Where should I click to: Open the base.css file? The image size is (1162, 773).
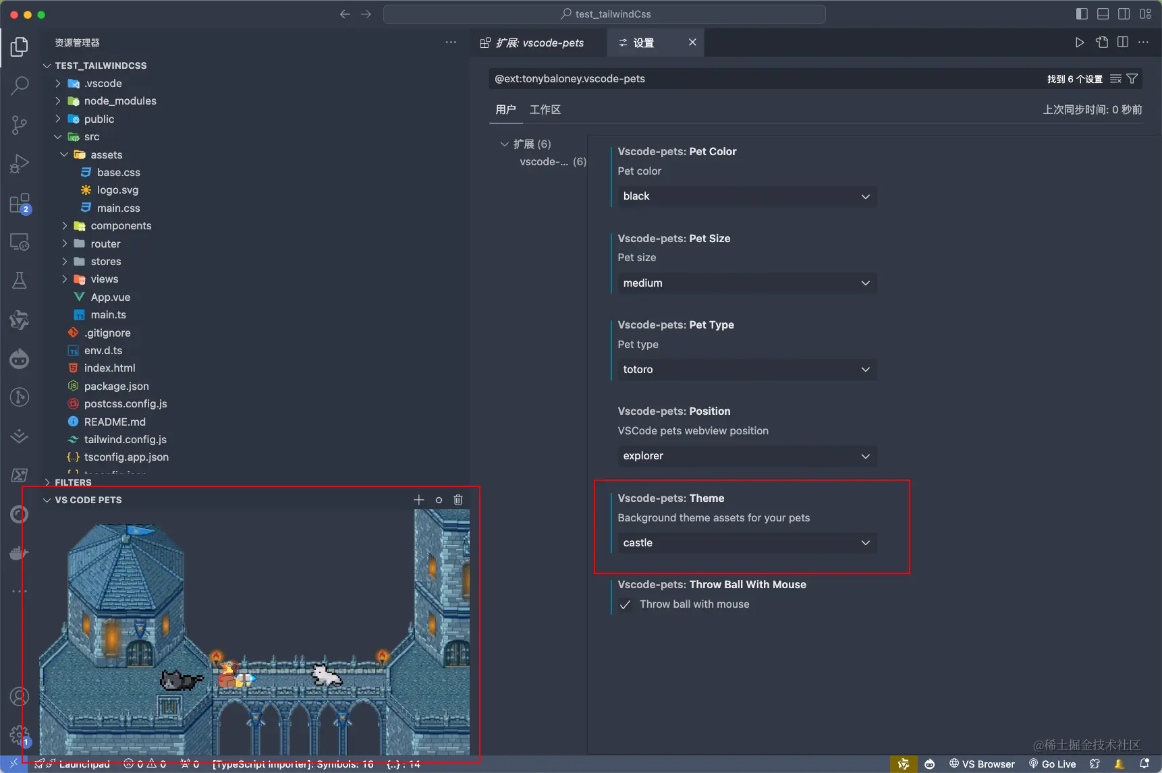pos(119,173)
